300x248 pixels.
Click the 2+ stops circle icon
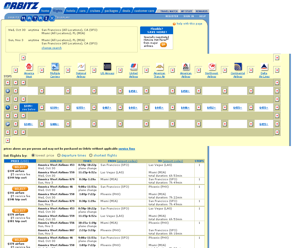(x=8, y=124)
